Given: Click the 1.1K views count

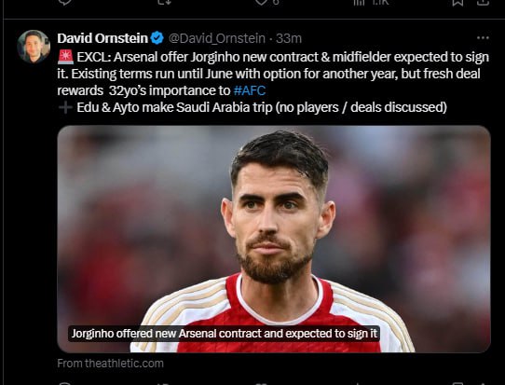Looking at the screenshot, I should tap(380, 2).
